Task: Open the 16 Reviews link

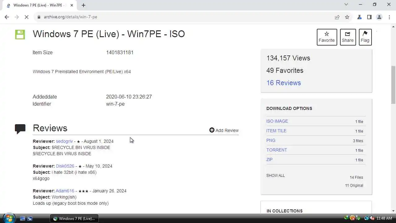Action: [x=283, y=83]
